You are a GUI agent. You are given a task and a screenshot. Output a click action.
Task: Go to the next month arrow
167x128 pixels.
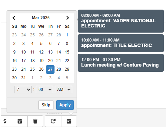point(68,18)
